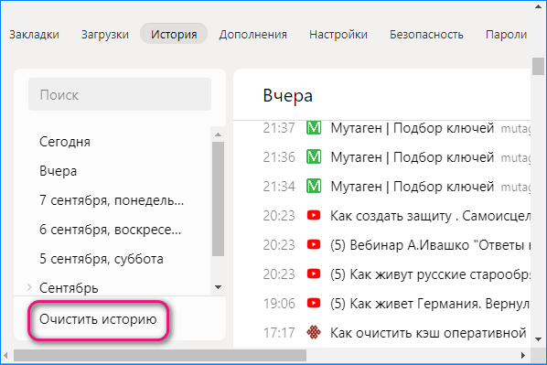Select Сегодня in the date list
This screenshot has width=547, height=365.
pyautogui.click(x=65, y=142)
